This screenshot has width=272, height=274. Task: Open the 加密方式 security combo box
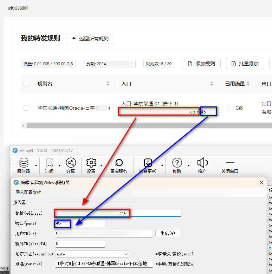point(92,254)
